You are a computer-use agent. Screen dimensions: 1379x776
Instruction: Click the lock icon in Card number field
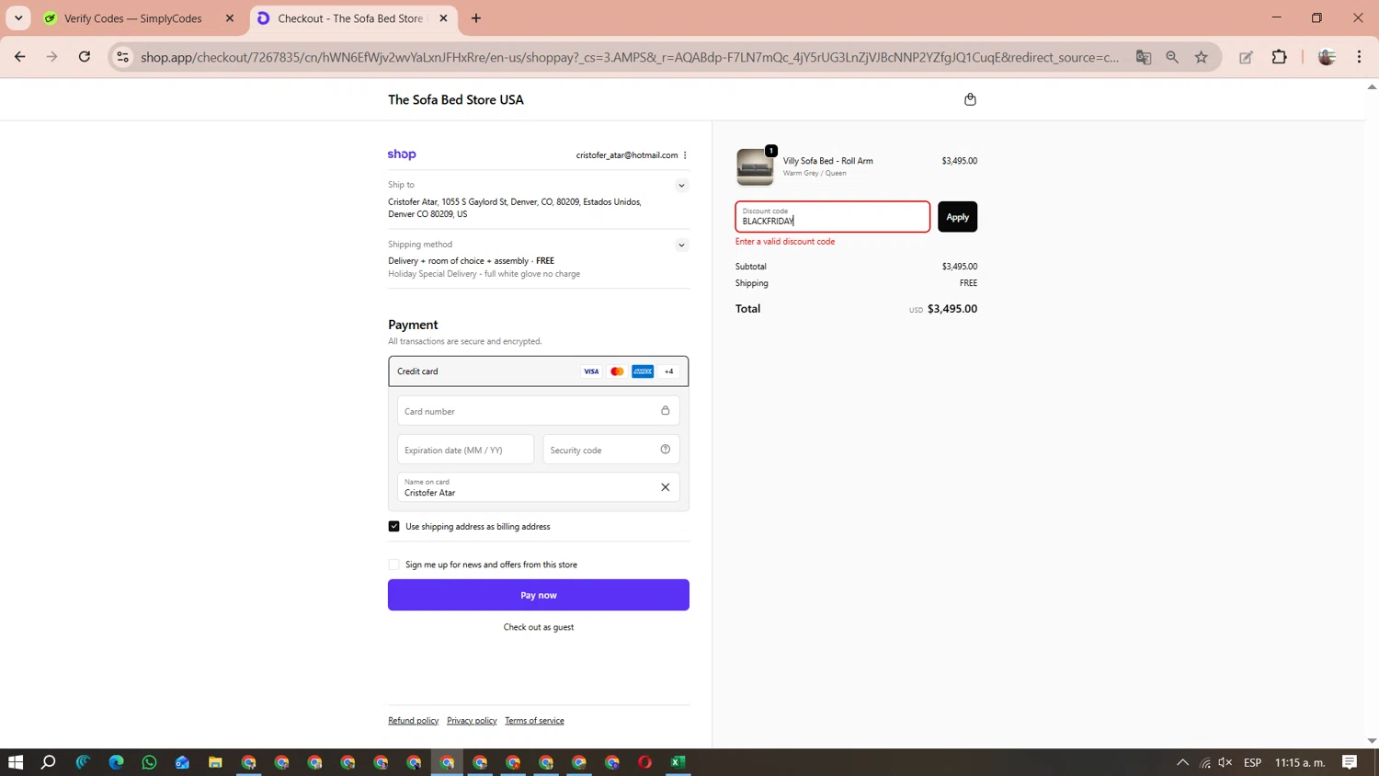[x=666, y=411]
